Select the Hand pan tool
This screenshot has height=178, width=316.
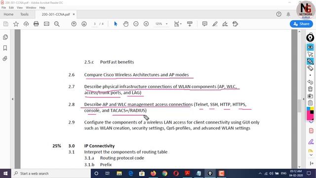[126, 24]
